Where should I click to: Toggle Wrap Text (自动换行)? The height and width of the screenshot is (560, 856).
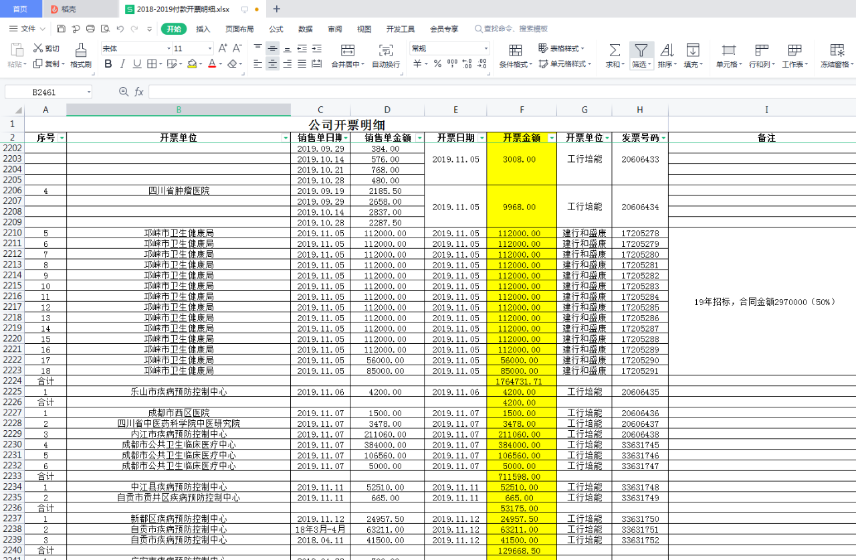(x=386, y=51)
